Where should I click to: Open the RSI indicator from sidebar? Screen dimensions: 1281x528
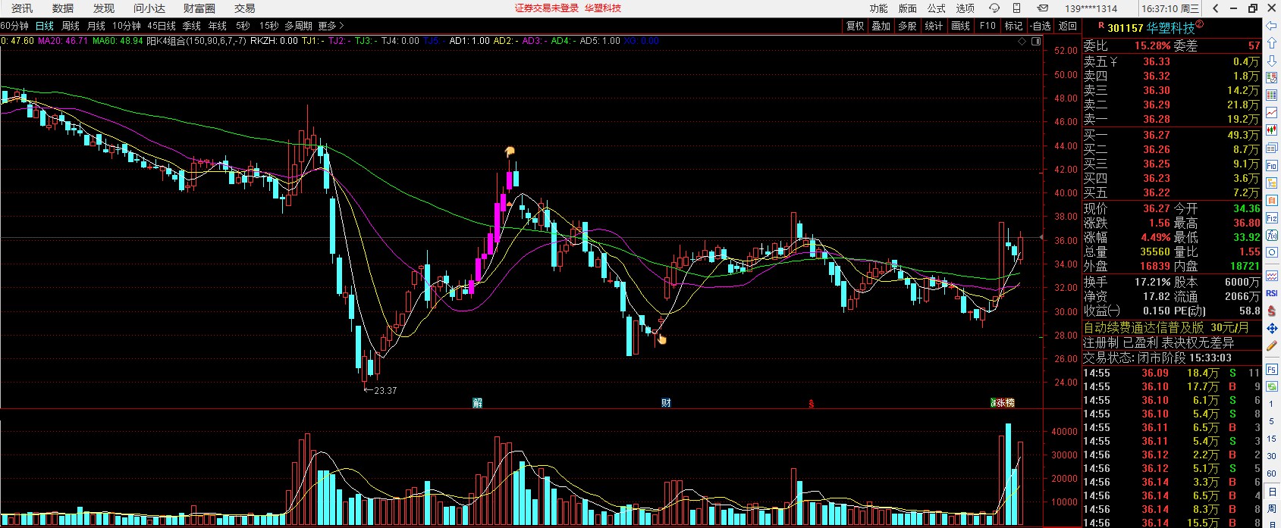click(1272, 293)
